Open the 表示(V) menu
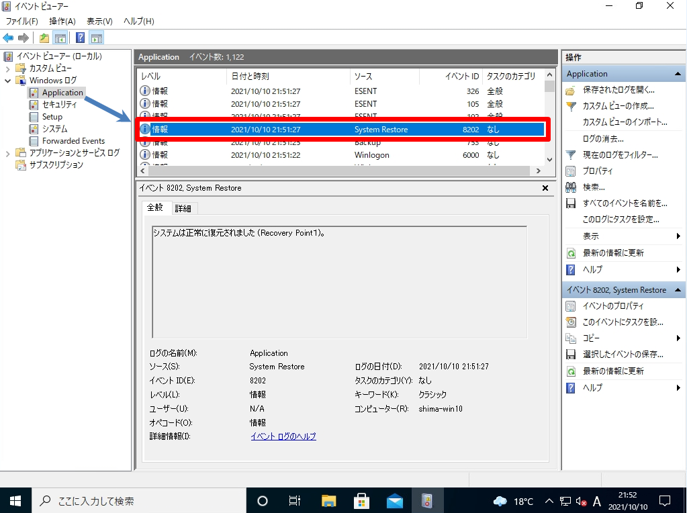 pyautogui.click(x=99, y=21)
